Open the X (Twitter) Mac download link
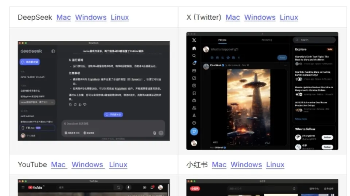Screen dimensions: 350x196 click(x=233, y=17)
